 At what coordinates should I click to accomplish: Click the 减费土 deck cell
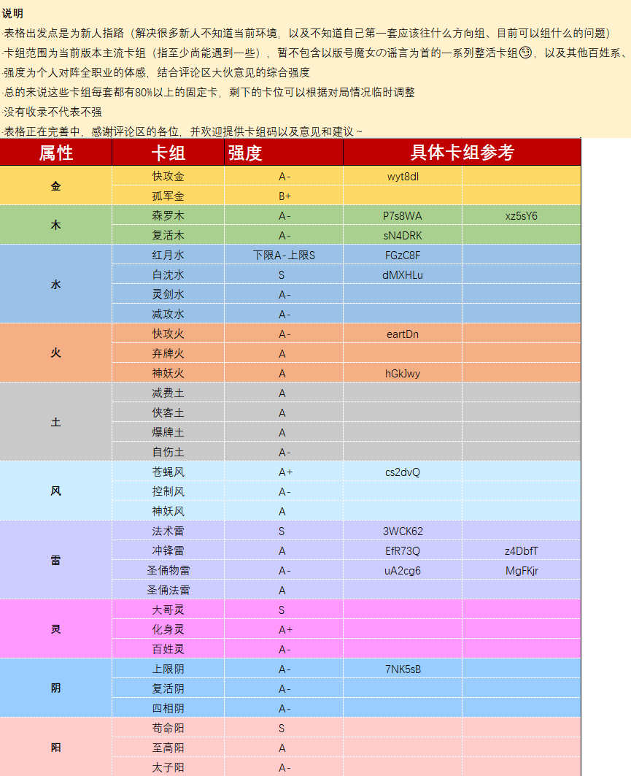pos(168,393)
